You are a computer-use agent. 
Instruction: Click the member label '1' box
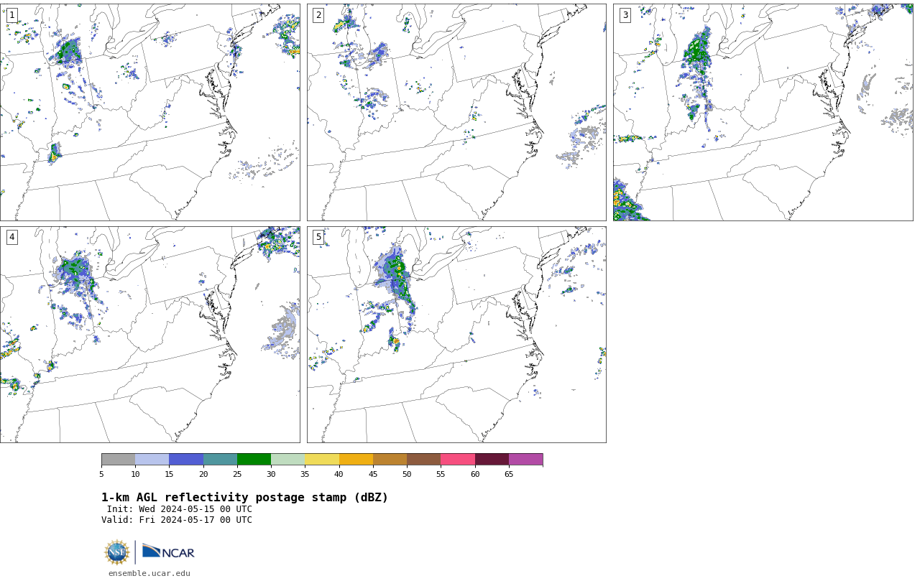pos(11,15)
